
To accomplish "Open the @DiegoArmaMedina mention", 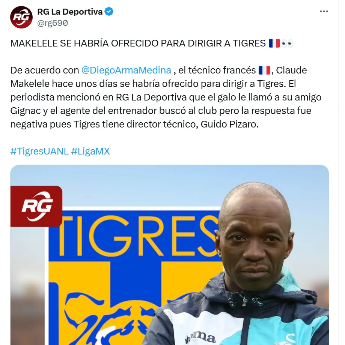I will (126, 70).
